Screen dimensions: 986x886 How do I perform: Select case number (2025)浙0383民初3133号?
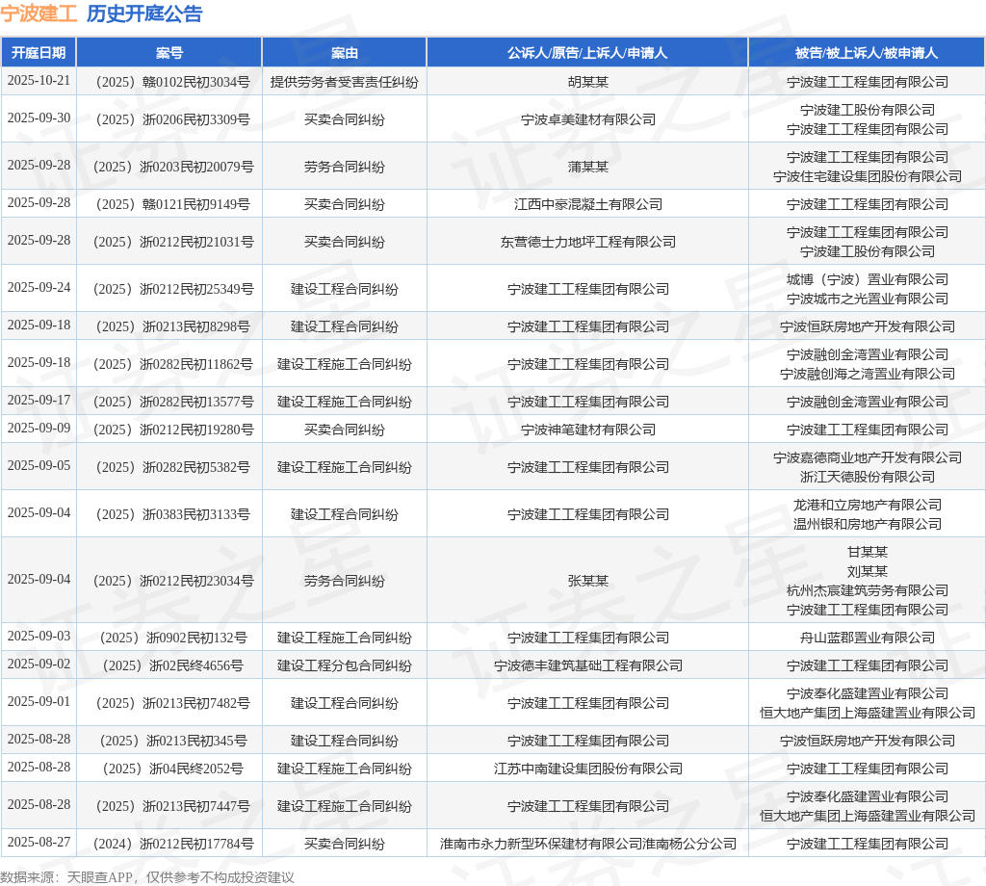tap(172, 514)
